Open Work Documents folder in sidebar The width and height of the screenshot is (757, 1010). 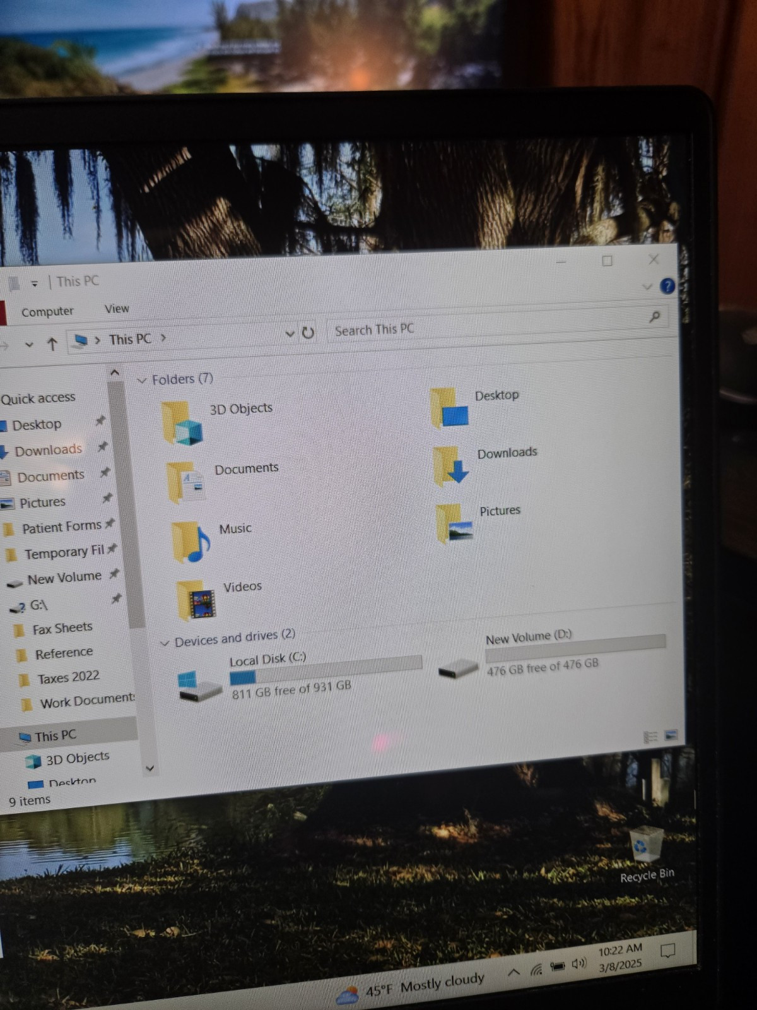[x=87, y=701]
